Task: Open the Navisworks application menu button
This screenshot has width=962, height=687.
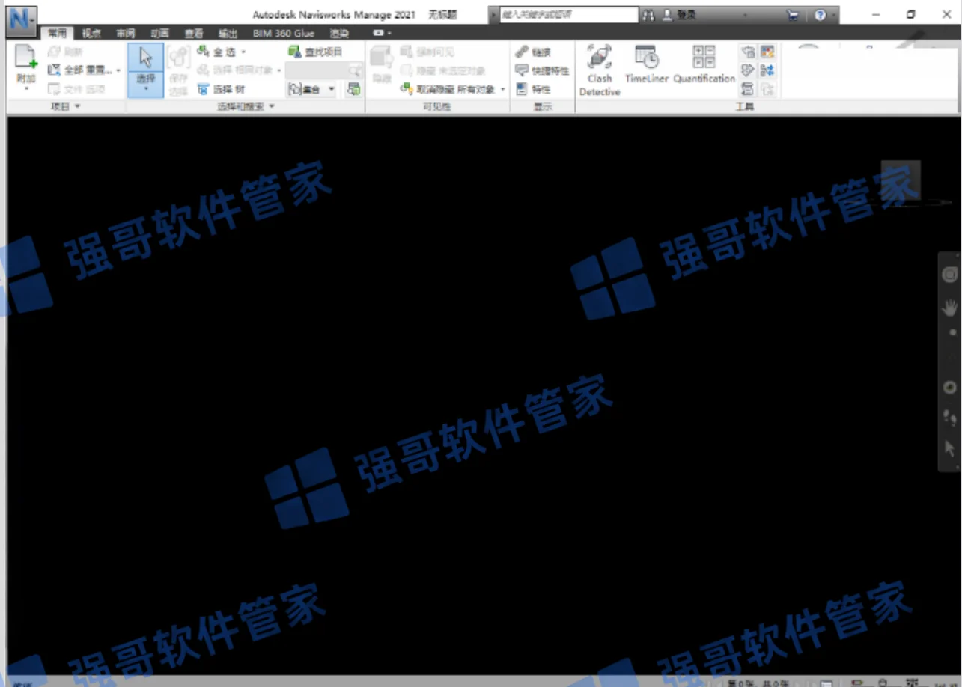Action: click(x=22, y=20)
